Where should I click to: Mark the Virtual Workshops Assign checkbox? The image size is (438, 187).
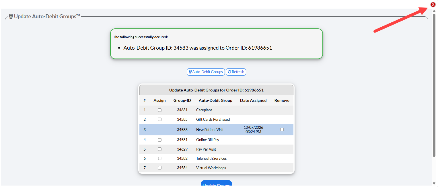(160, 168)
